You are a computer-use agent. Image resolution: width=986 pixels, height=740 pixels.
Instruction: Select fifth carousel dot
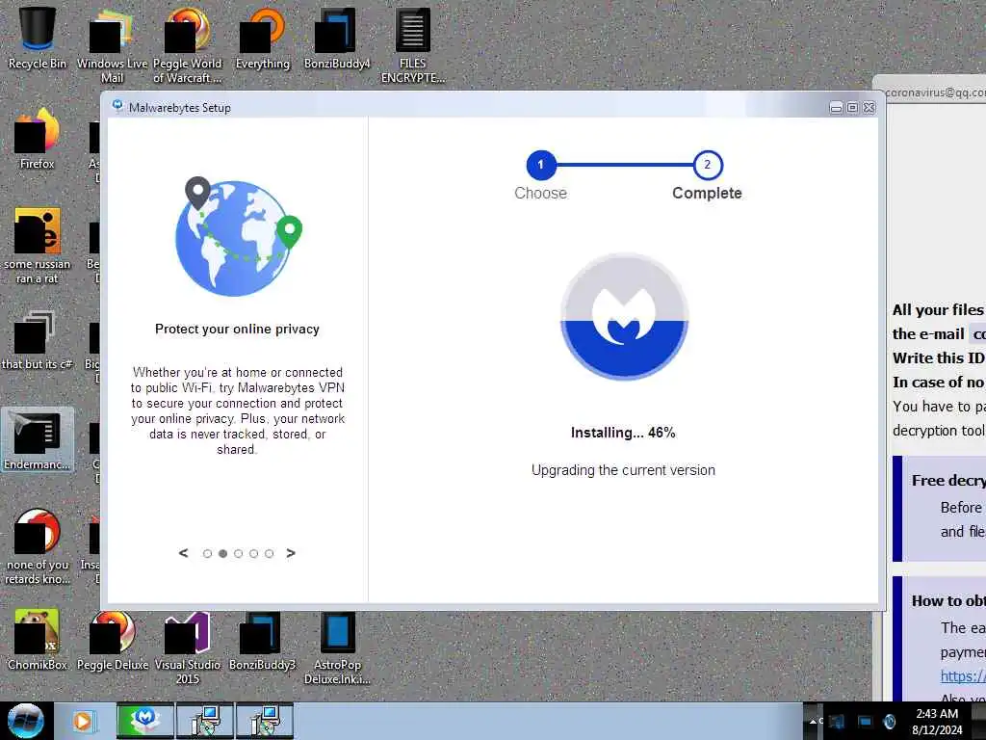[270, 554]
